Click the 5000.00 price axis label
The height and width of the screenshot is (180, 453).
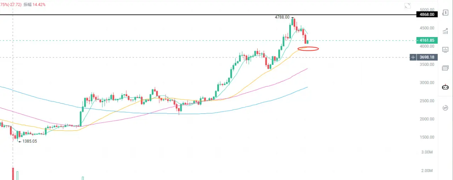tap(427, 10)
